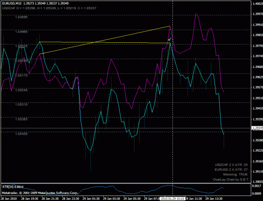
Task: Click the 29 Jan 11:30 time label
Action: coord(194,198)
